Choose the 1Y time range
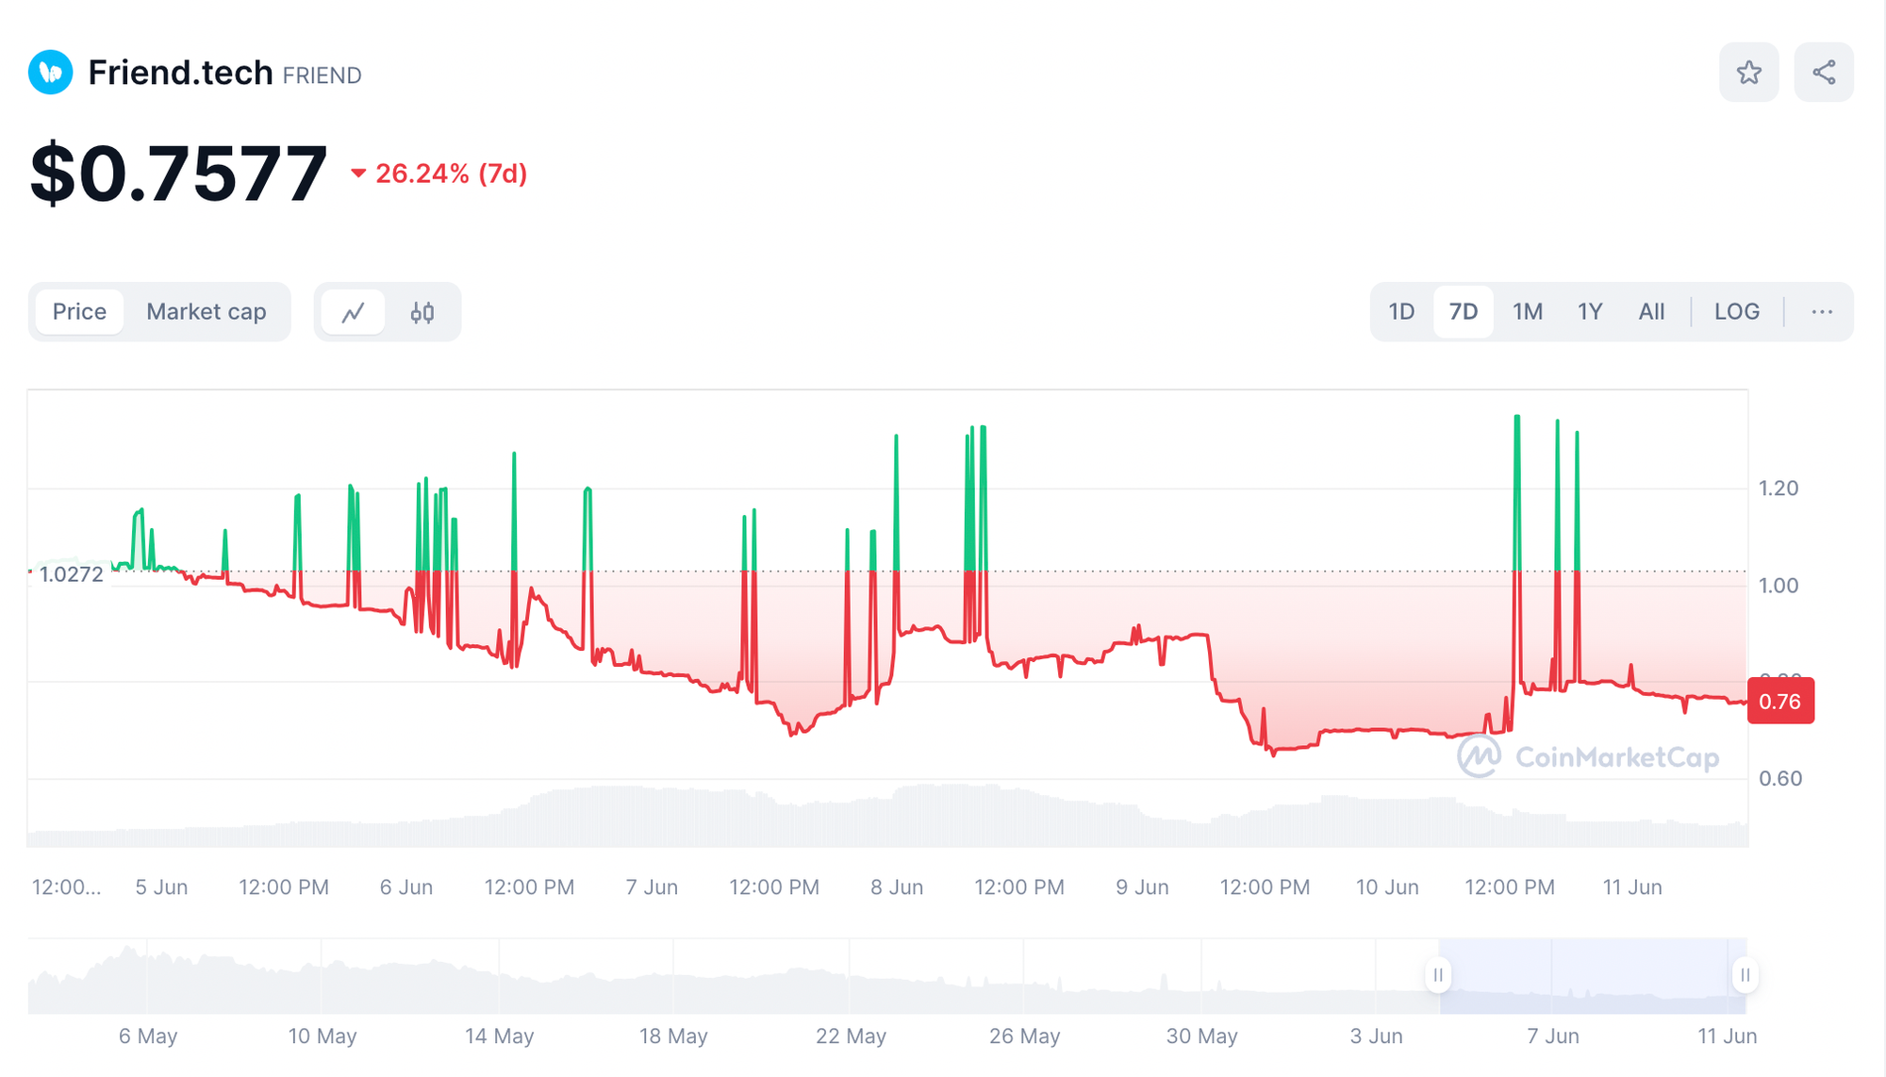 [1590, 312]
